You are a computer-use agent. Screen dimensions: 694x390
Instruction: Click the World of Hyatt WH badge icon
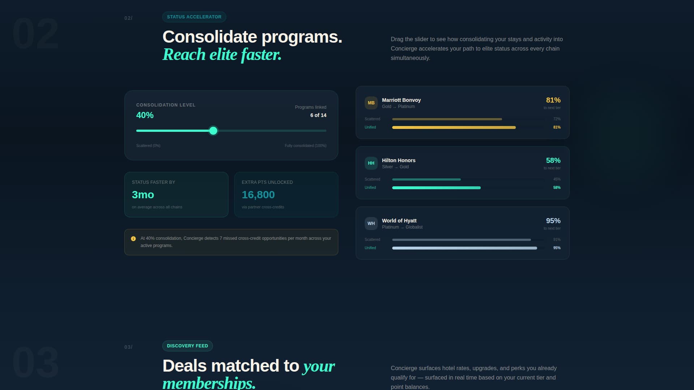tap(371, 223)
